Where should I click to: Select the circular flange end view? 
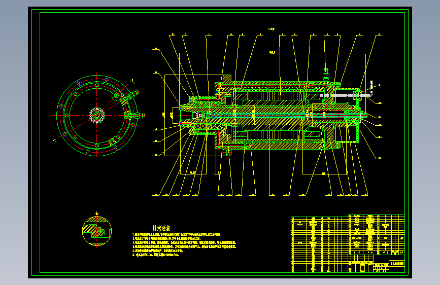97,115
